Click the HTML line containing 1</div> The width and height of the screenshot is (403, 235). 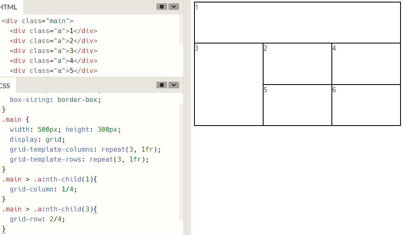[x=54, y=31]
